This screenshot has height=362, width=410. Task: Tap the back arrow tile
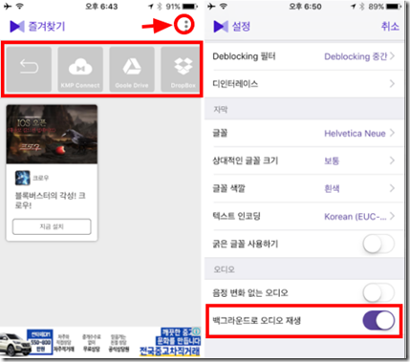click(29, 70)
